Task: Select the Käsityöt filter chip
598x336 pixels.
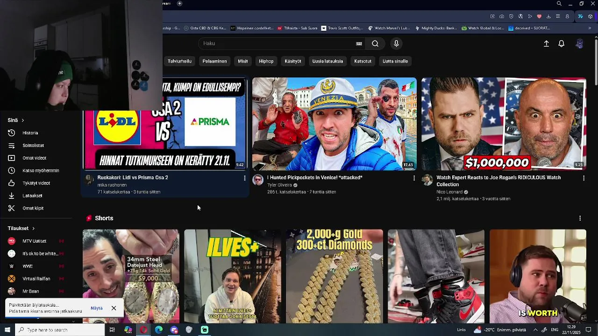Action: [x=293, y=61]
